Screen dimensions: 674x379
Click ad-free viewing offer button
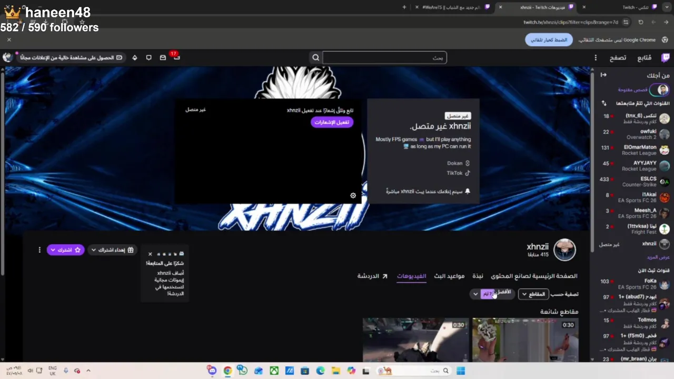[x=70, y=58]
